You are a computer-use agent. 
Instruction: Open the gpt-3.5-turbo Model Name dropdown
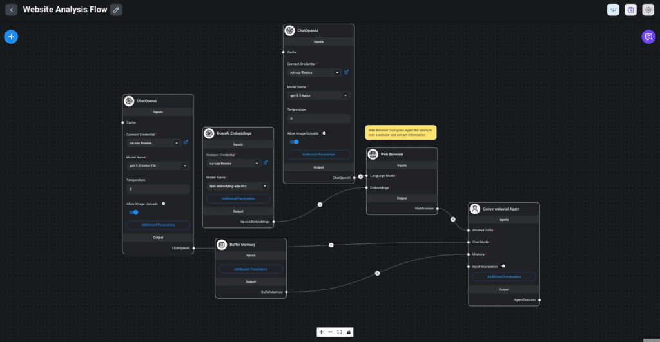click(318, 95)
